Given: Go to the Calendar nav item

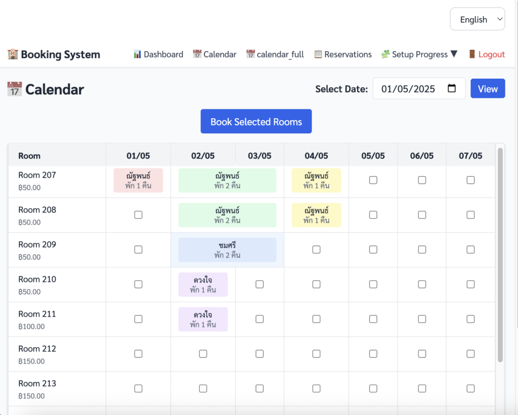Looking at the screenshot, I should tap(214, 55).
